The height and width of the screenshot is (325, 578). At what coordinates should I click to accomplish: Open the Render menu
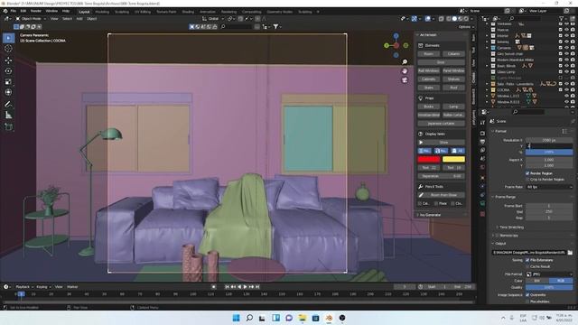tap(36, 11)
